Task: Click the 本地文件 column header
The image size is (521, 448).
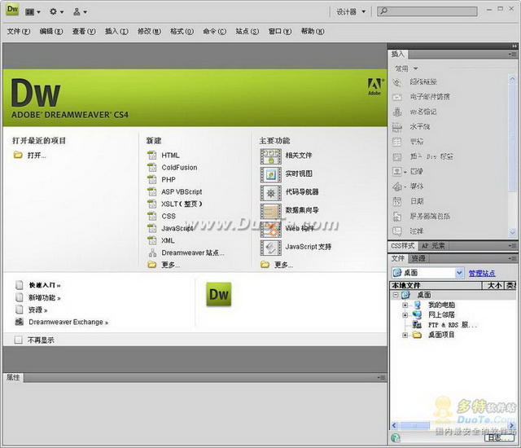Action: 436,285
